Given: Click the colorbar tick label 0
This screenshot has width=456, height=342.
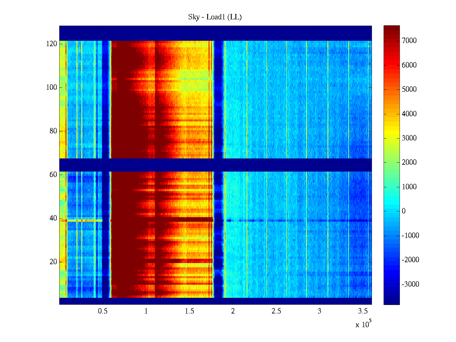Looking at the screenshot, I should 403,211.
